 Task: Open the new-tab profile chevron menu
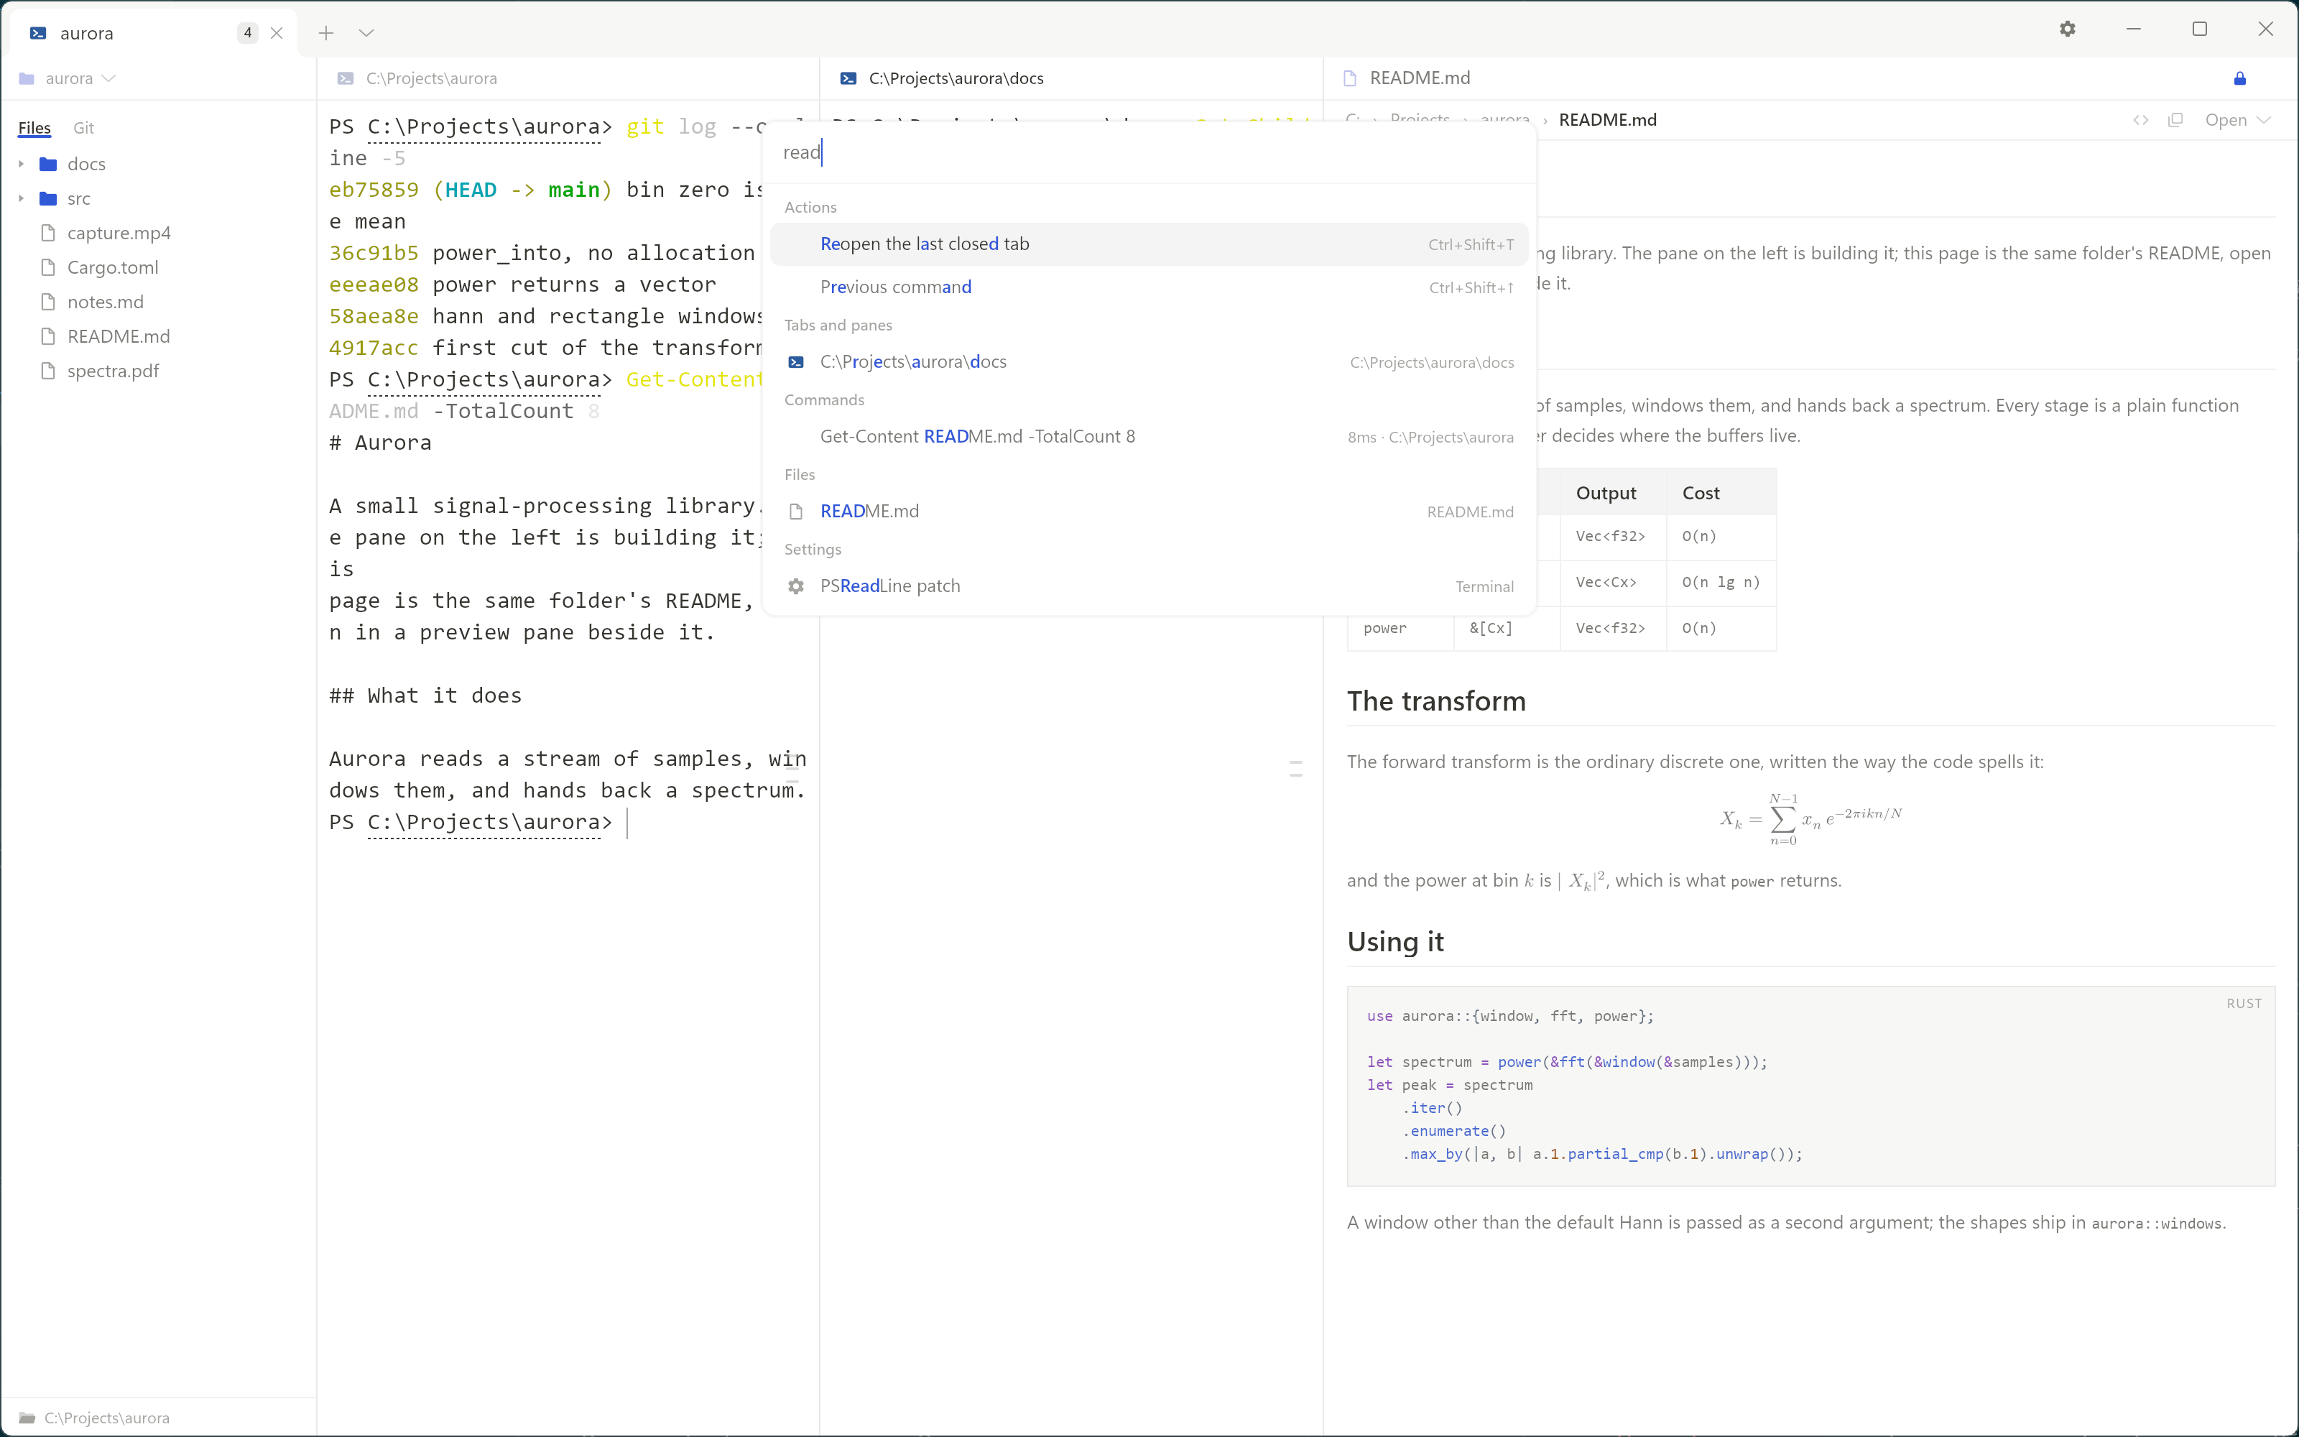tap(366, 33)
